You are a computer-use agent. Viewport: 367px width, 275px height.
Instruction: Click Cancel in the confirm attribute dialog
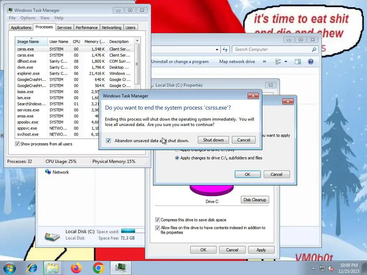276,174
